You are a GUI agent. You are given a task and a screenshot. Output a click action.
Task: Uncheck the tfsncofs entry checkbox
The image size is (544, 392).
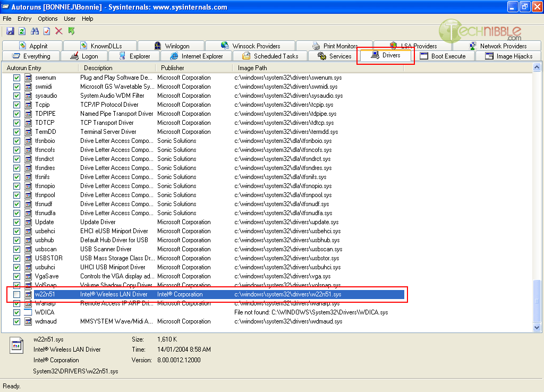[16, 150]
